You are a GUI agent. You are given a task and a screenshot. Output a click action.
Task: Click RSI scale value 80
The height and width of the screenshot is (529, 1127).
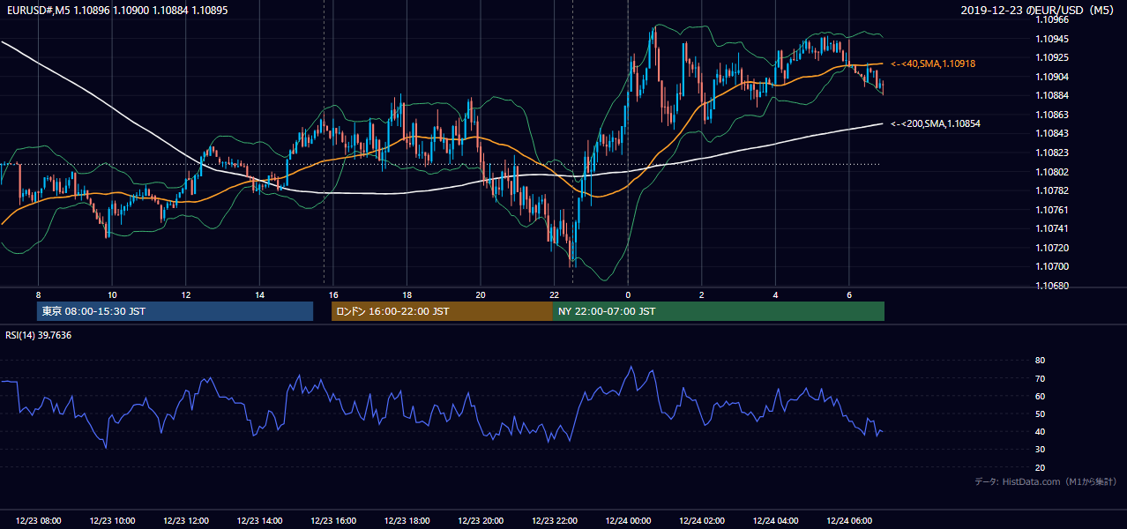coord(1040,361)
